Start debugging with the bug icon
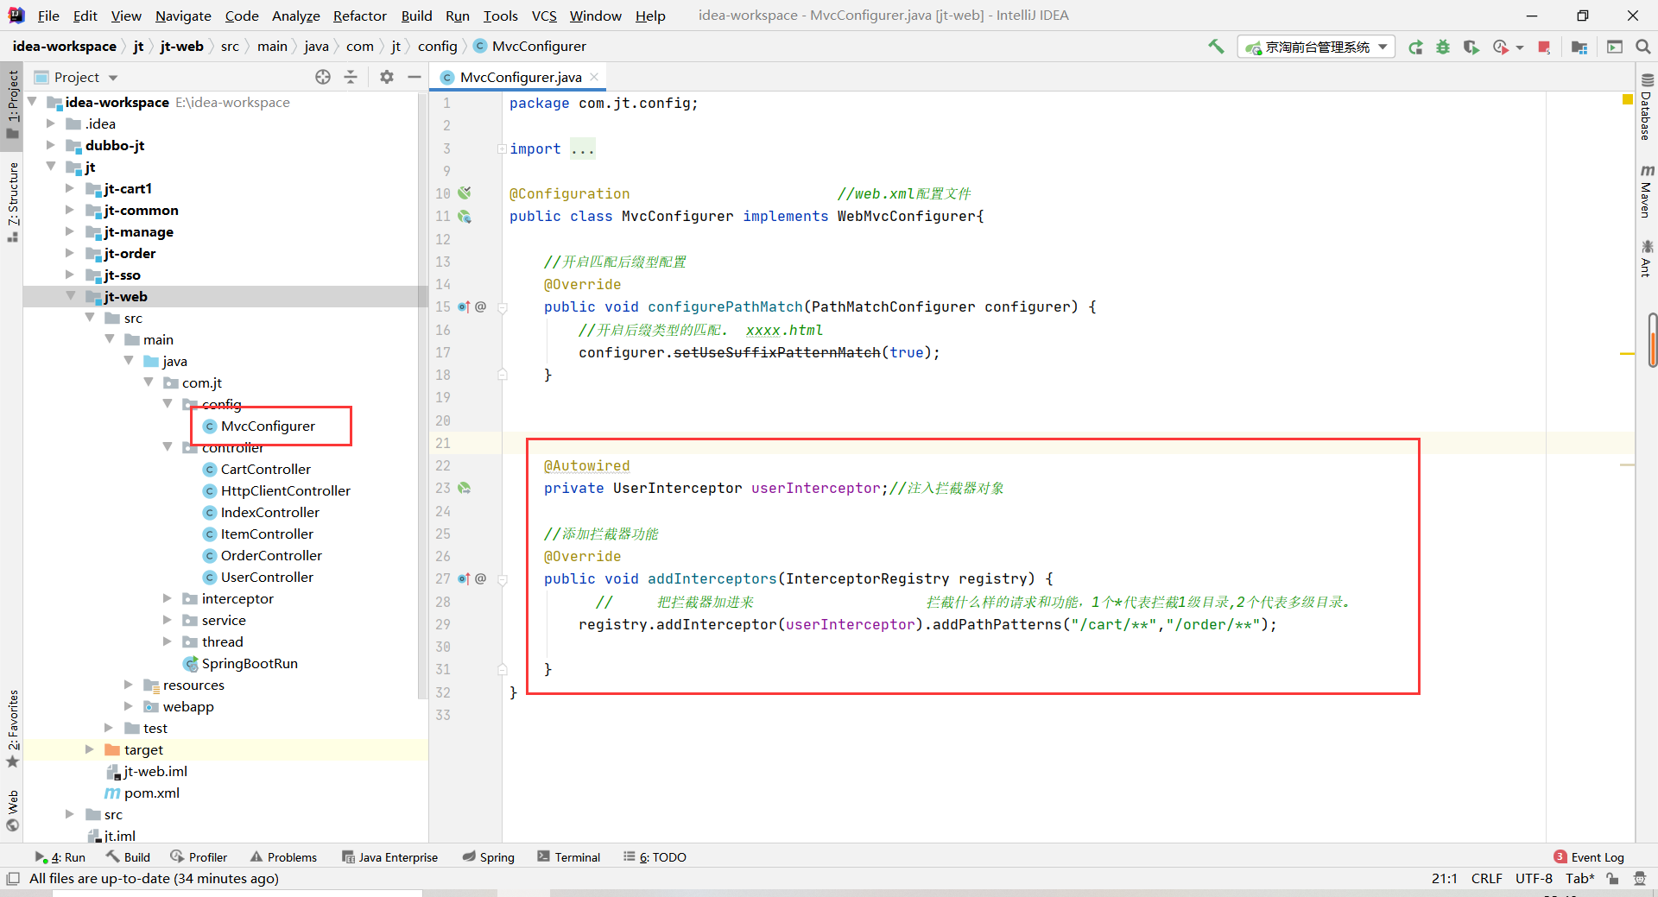The width and height of the screenshot is (1658, 897). click(x=1443, y=47)
